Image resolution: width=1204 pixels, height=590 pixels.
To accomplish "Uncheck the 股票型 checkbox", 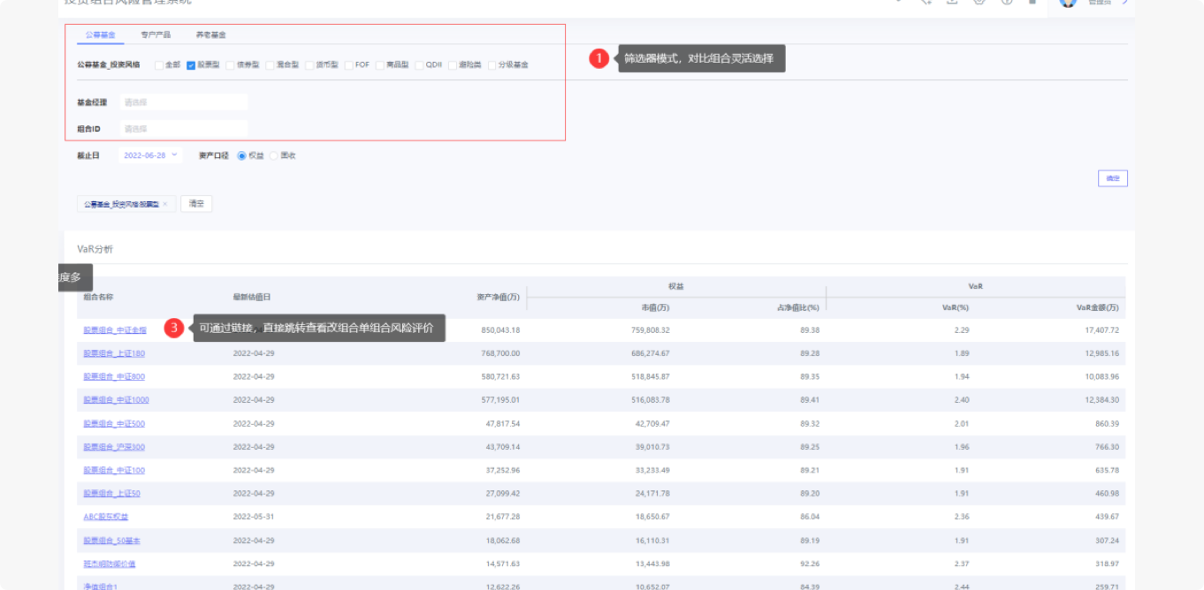I will point(191,64).
